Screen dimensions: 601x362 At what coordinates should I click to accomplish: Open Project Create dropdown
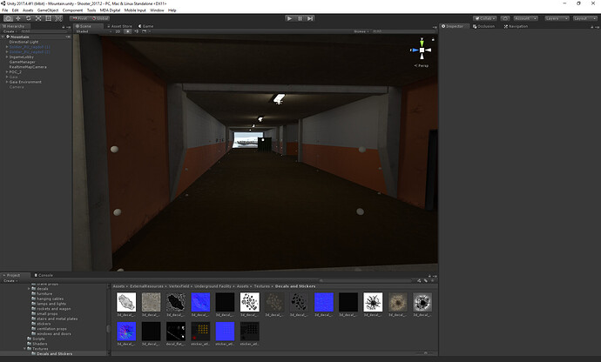pyautogui.click(x=10, y=280)
